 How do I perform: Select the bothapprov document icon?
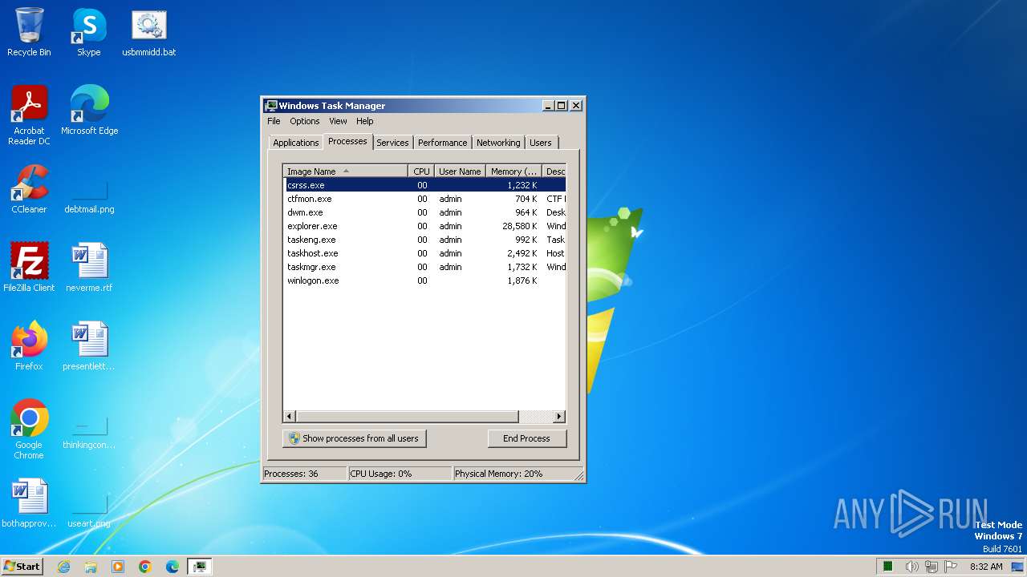[x=29, y=502]
